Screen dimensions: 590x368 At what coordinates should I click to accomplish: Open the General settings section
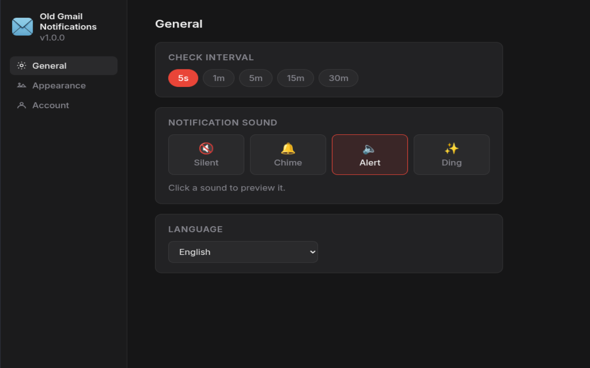point(64,66)
